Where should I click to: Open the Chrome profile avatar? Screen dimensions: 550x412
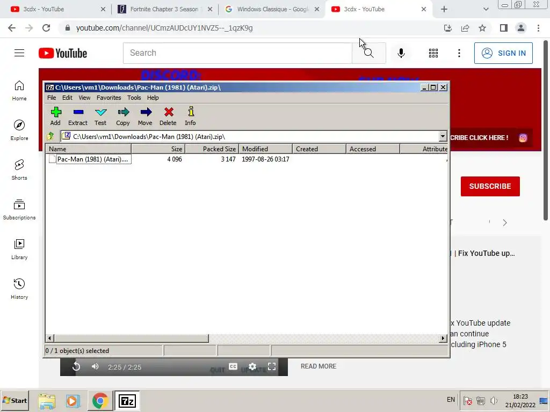coord(521,28)
